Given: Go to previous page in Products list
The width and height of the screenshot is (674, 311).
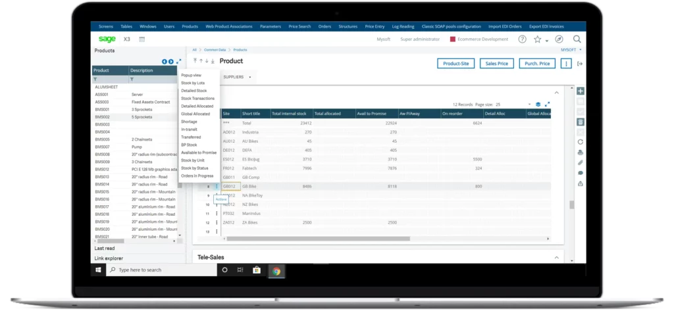Looking at the screenshot, I should (164, 61).
